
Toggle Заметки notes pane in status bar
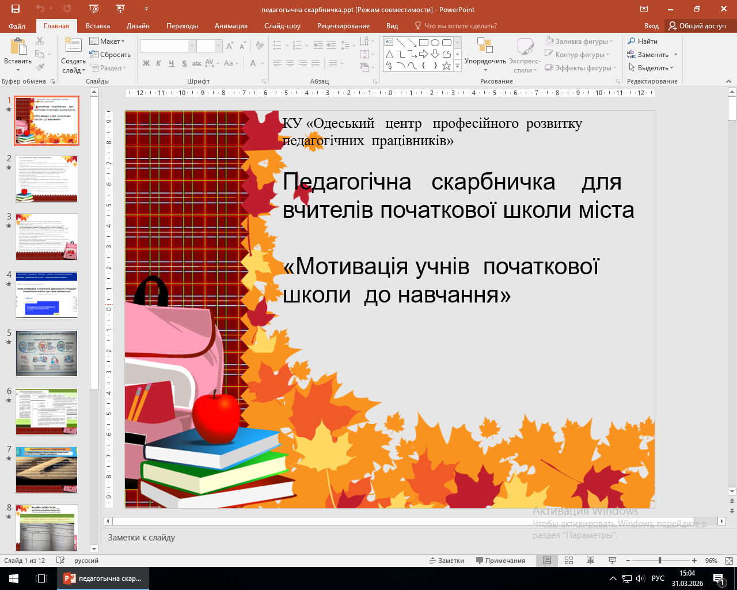(x=446, y=561)
